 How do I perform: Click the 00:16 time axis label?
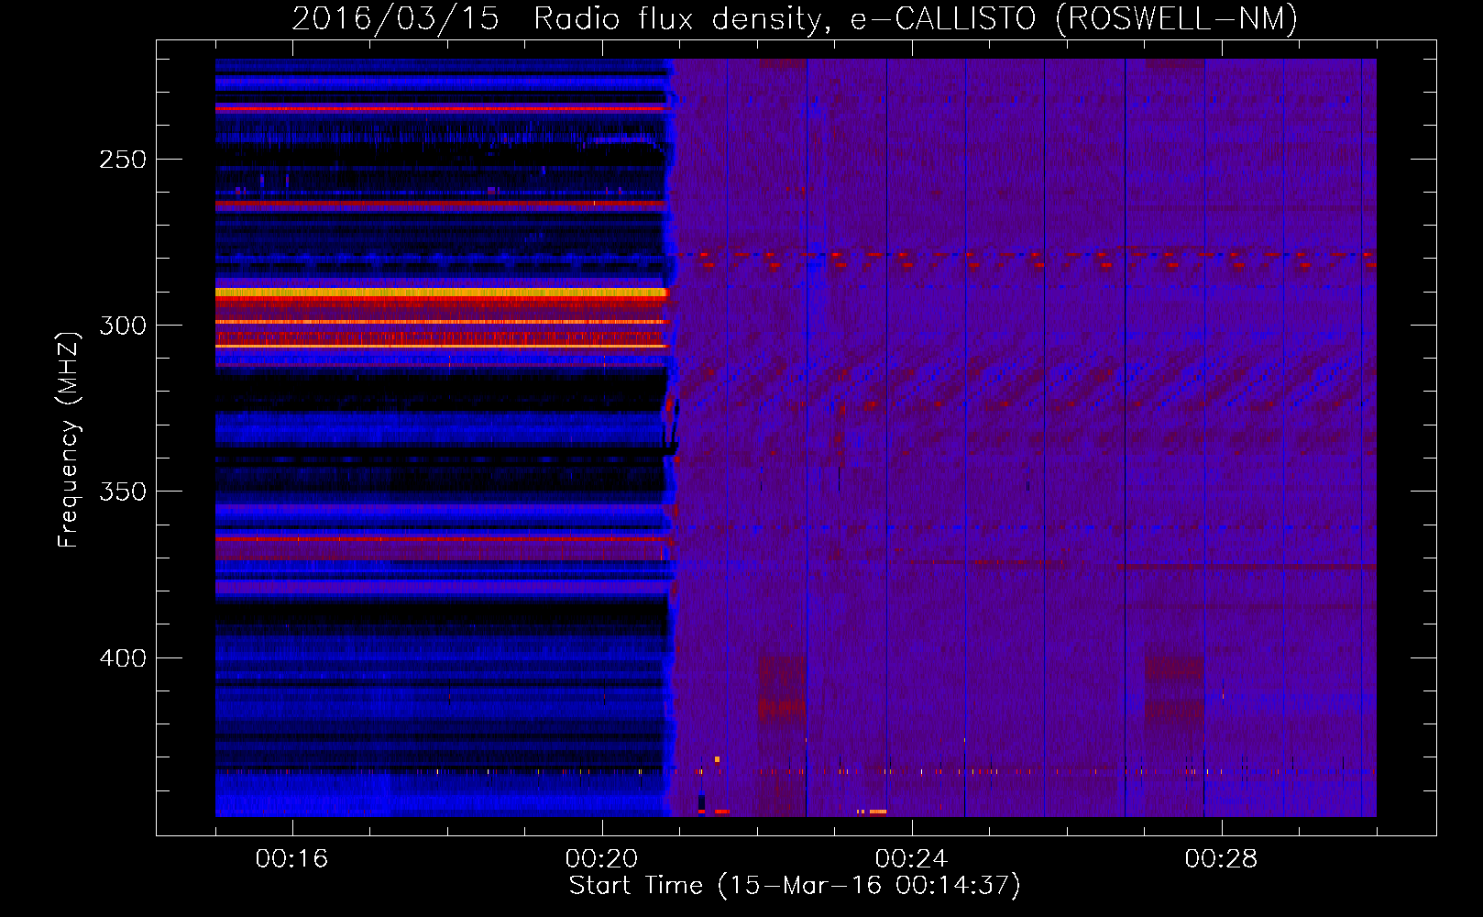pos(291,858)
